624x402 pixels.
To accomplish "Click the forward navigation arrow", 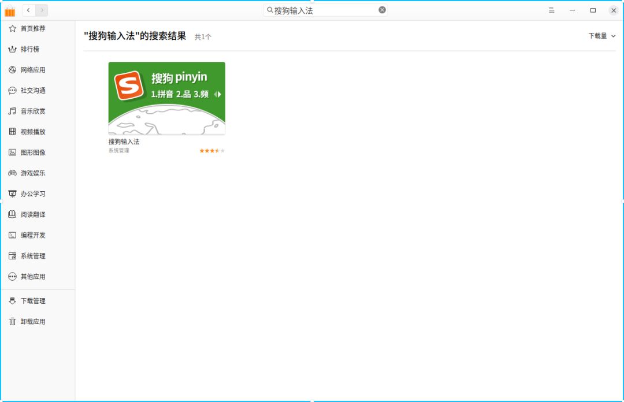I will tap(40, 10).
